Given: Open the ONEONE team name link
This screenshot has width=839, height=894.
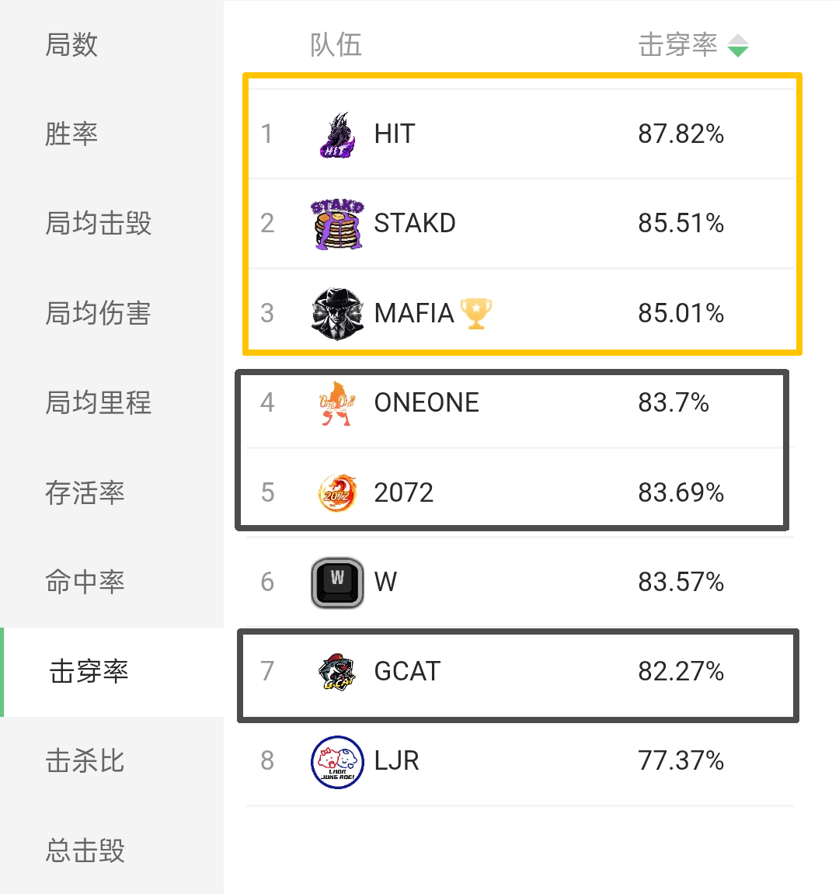Looking at the screenshot, I should click(426, 403).
